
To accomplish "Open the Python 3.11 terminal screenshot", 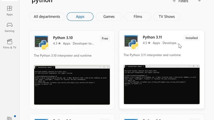I will click(x=162, y=84).
